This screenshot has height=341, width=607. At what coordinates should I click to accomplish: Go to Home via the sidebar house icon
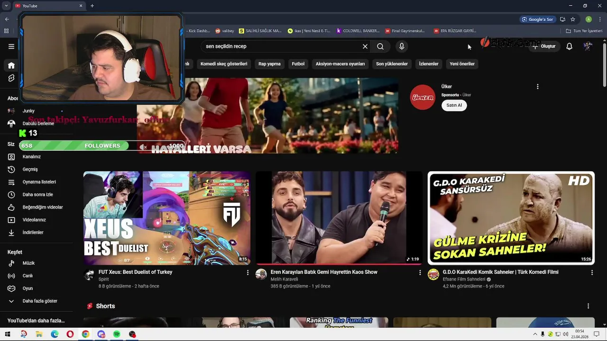pos(11,65)
